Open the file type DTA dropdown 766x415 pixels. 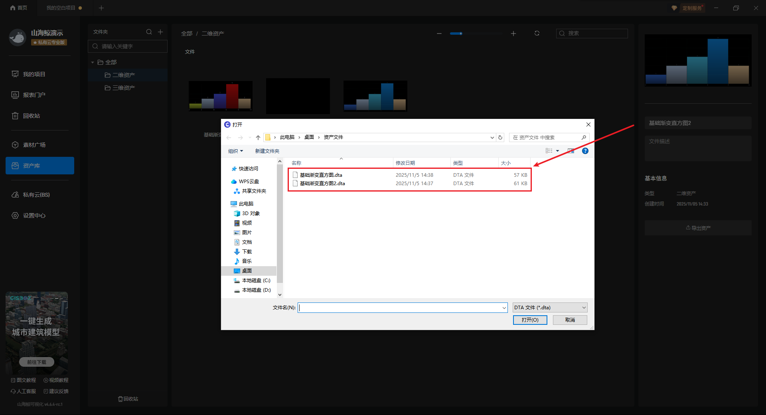(x=550, y=308)
